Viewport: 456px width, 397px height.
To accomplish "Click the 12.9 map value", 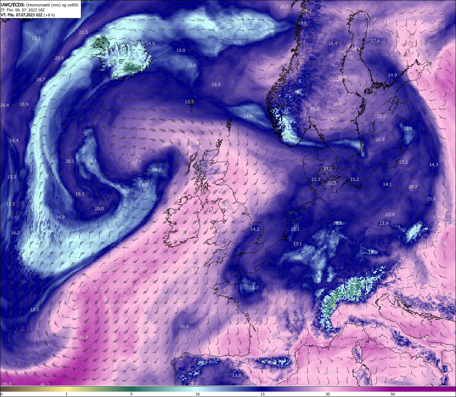I will pos(384,223).
